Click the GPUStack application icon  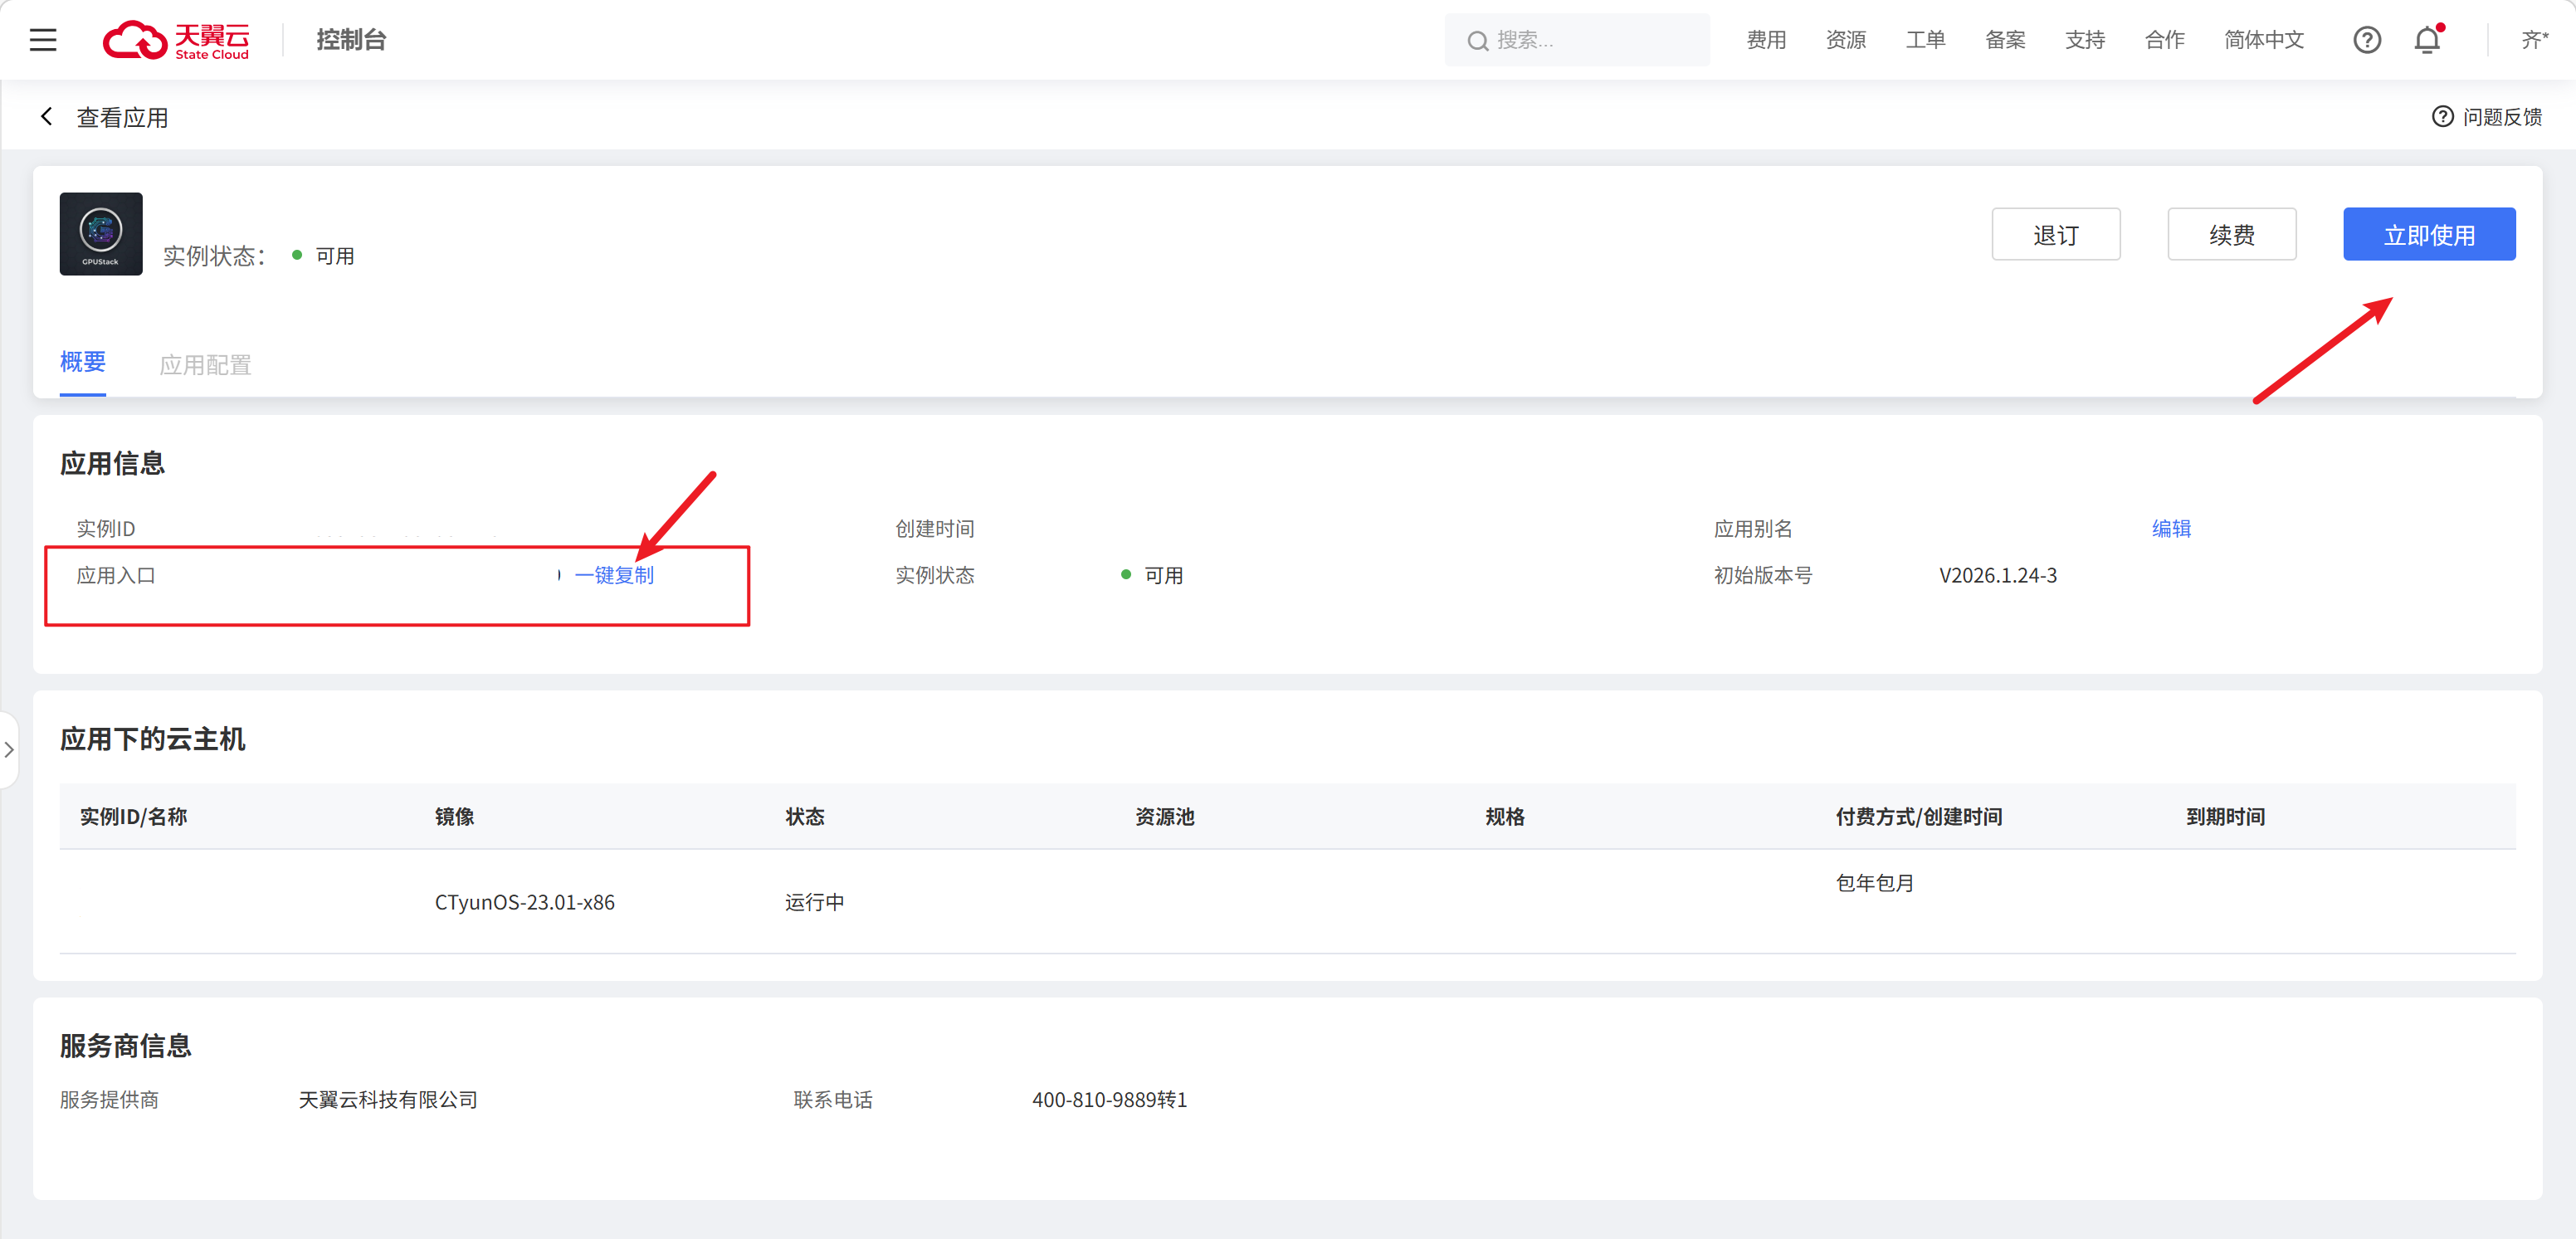[101, 233]
